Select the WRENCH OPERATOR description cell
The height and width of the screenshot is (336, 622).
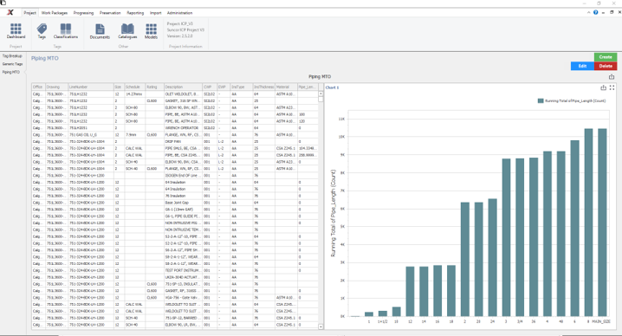click(184, 128)
